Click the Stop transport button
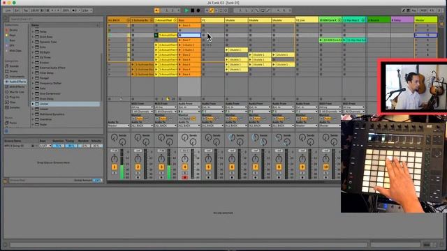 click(193, 10)
